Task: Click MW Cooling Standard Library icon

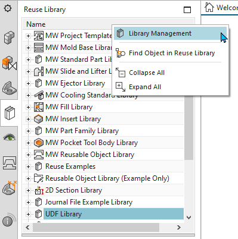Action: (x=39, y=95)
